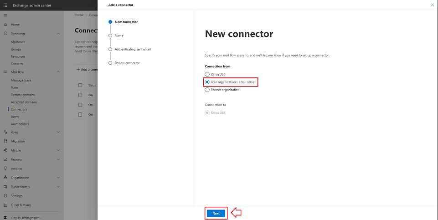Select the Office 365 radio option
This screenshot has height=220, width=438.
click(x=207, y=74)
